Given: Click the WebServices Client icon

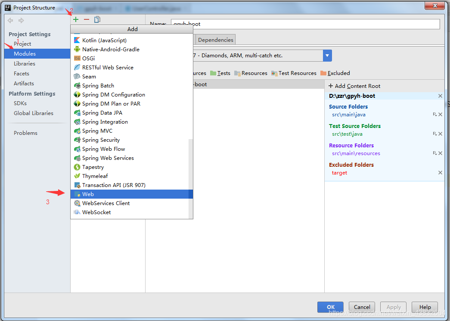Looking at the screenshot, I should pyautogui.click(x=77, y=203).
